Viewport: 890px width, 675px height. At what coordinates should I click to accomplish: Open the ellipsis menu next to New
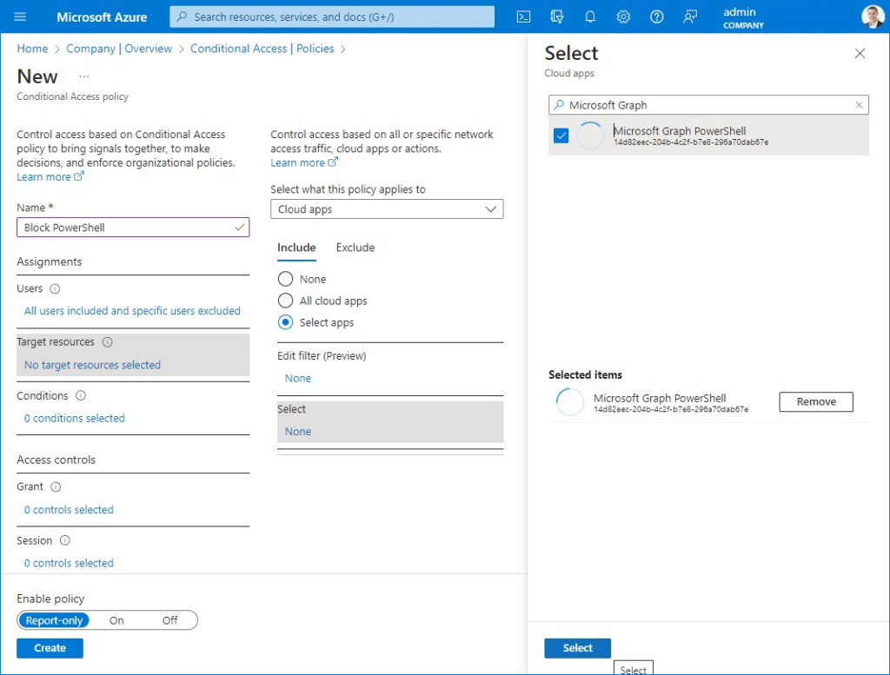(84, 76)
